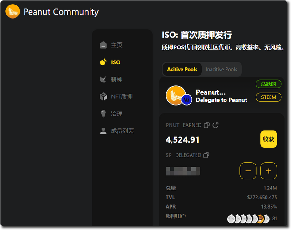
Task: Click the PNUT EARNED label
Action: point(183,125)
